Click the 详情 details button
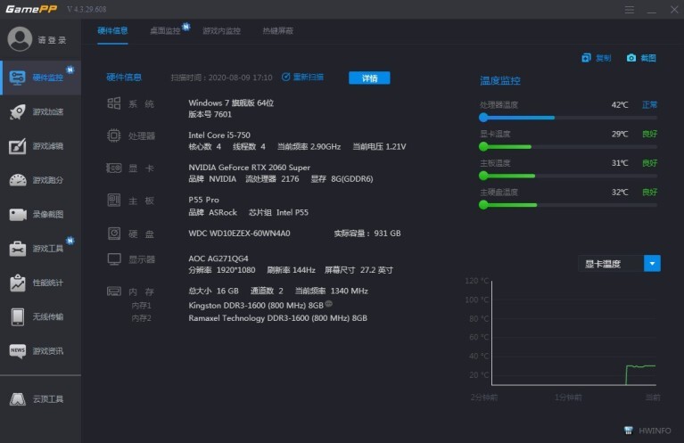The width and height of the screenshot is (684, 443). coord(369,78)
